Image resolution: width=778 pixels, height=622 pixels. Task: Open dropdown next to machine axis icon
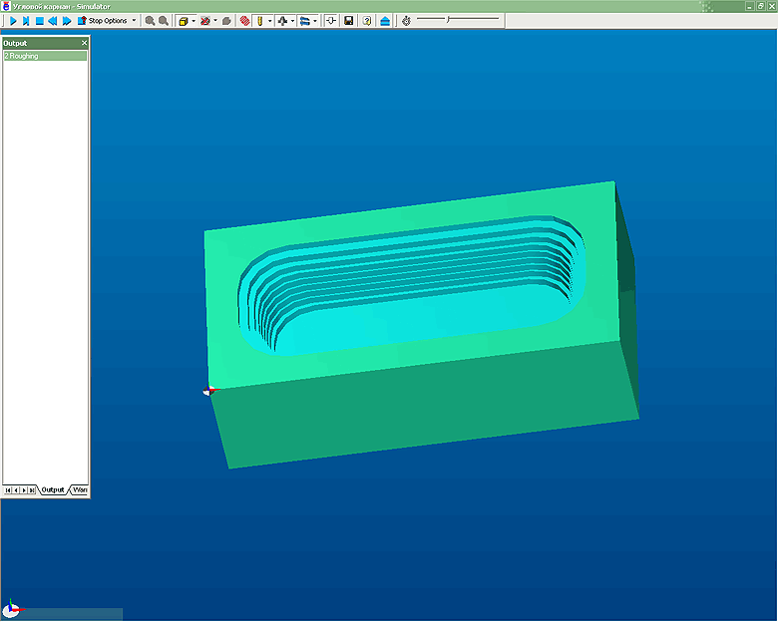pos(292,21)
